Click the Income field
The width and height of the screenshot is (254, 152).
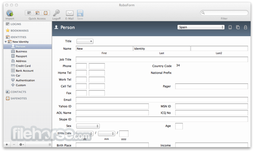click(212, 145)
